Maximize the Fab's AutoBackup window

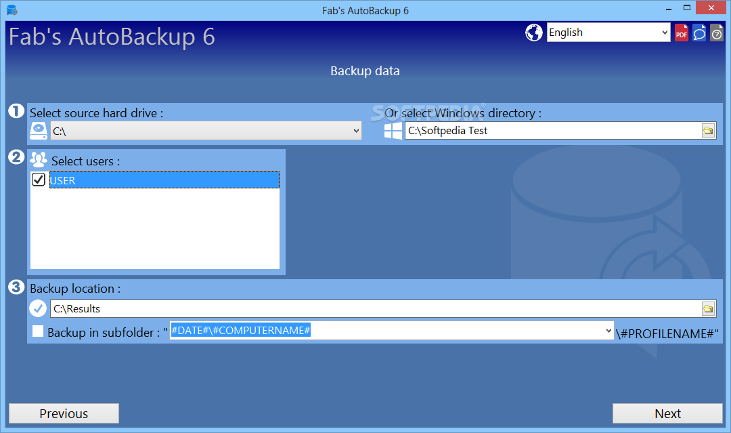pos(687,8)
